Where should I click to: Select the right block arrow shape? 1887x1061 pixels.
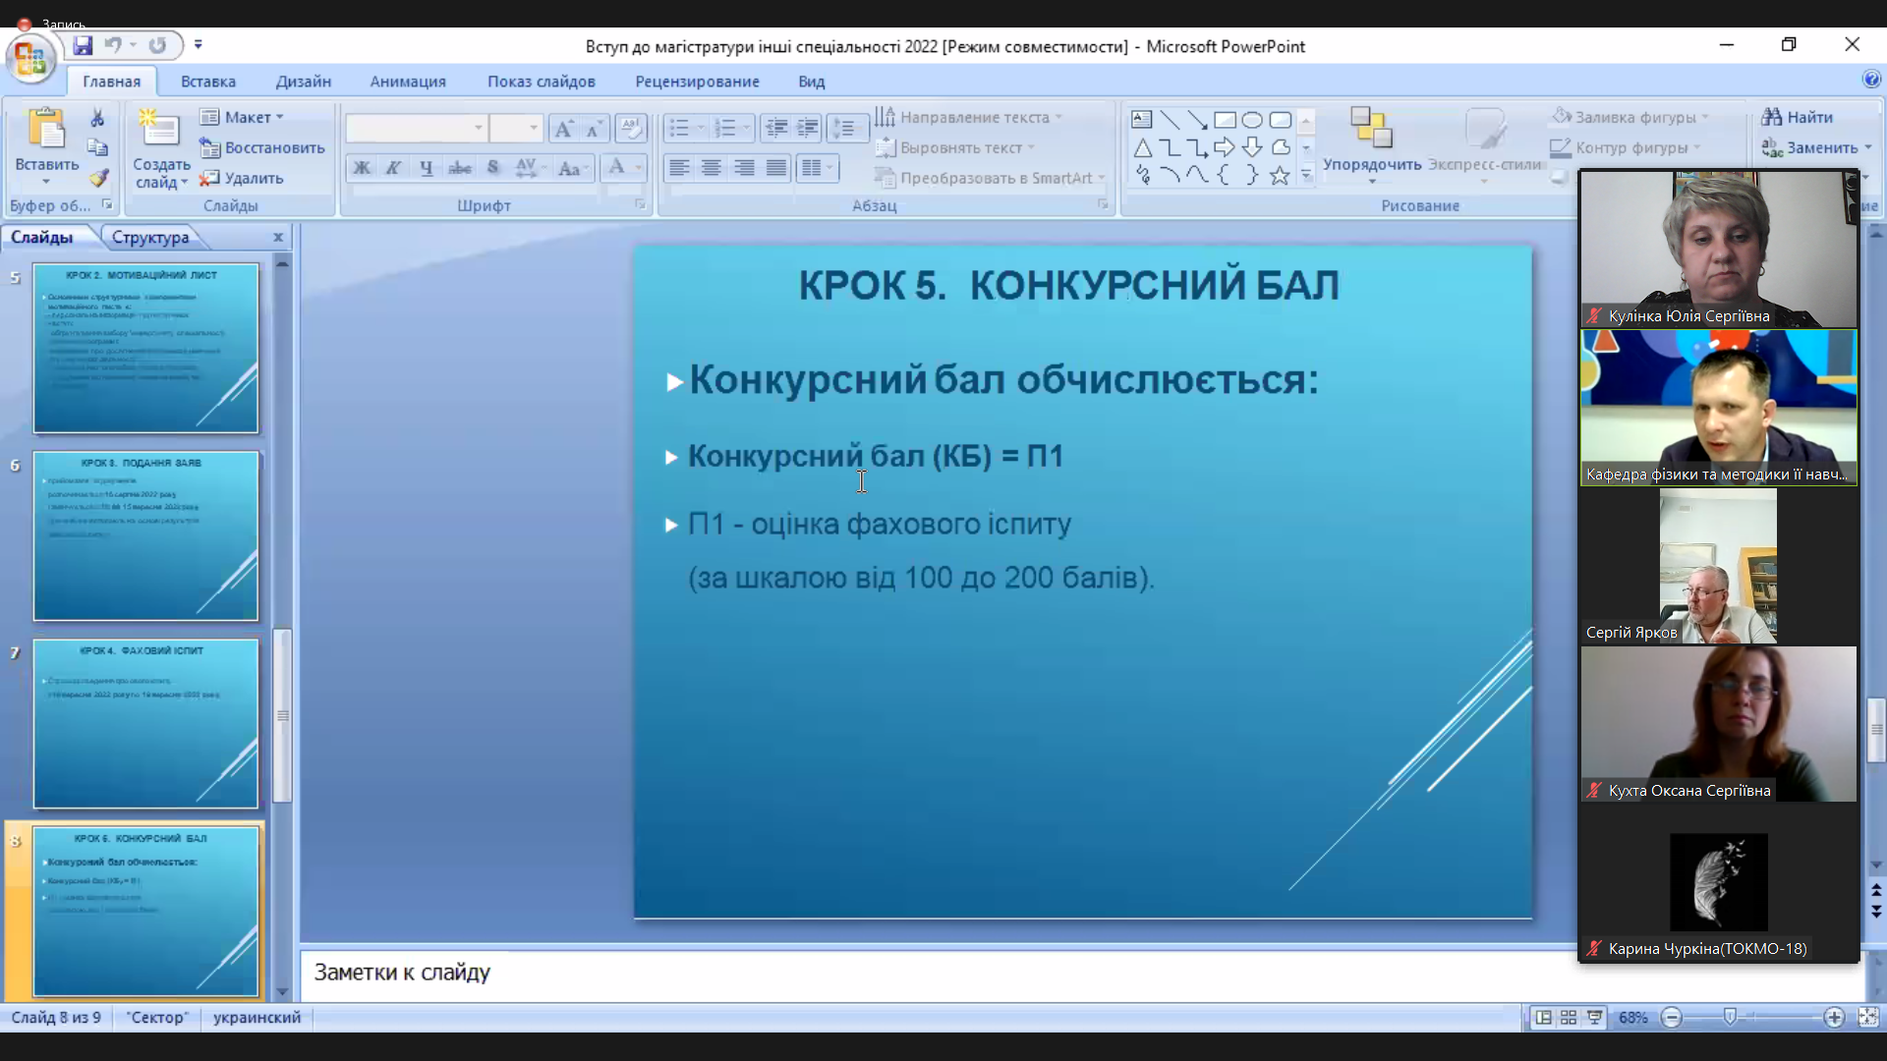pos(1225,147)
